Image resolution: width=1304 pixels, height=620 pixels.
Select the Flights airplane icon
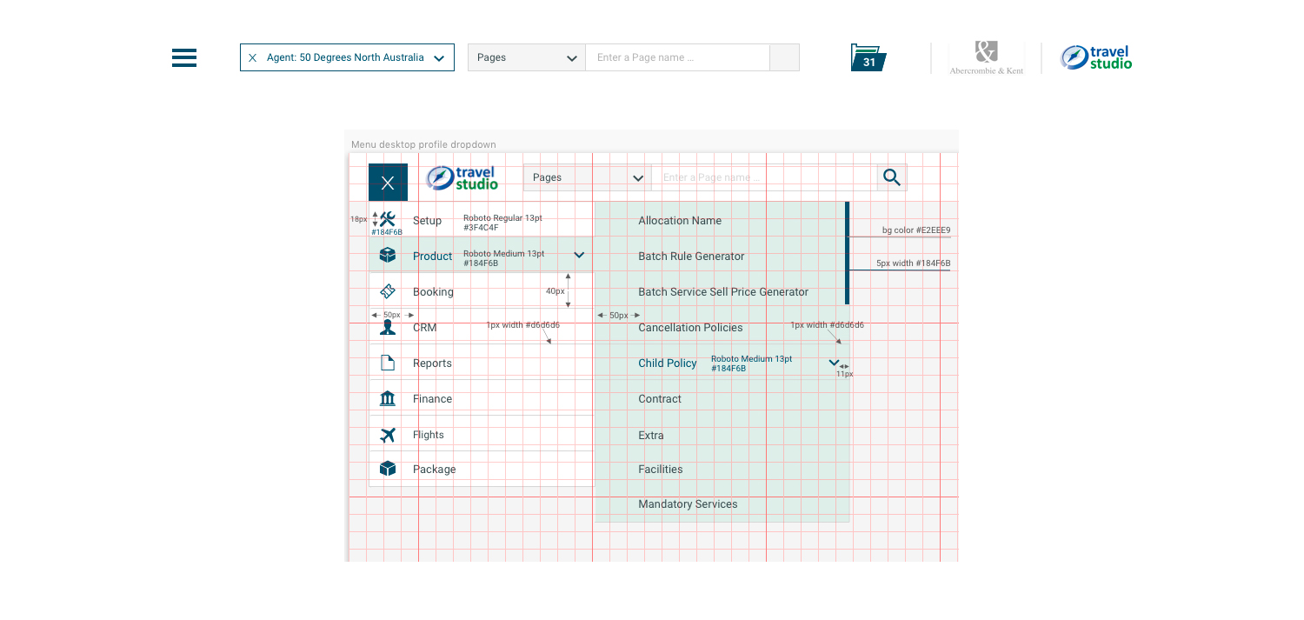click(x=388, y=434)
